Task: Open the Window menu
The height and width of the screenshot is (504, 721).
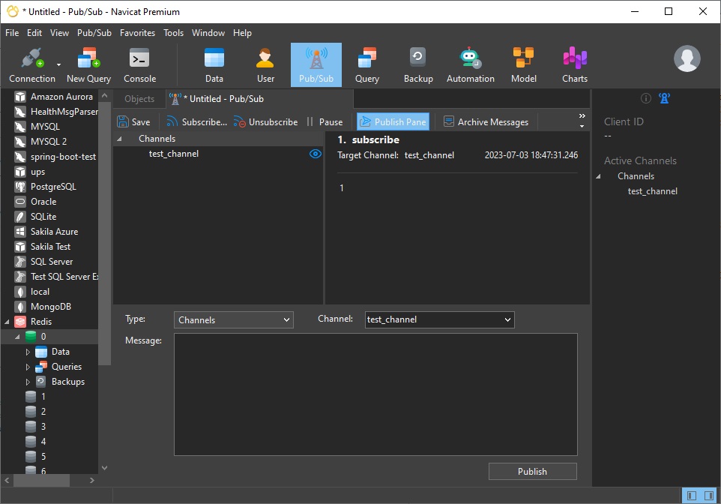Action: click(208, 33)
